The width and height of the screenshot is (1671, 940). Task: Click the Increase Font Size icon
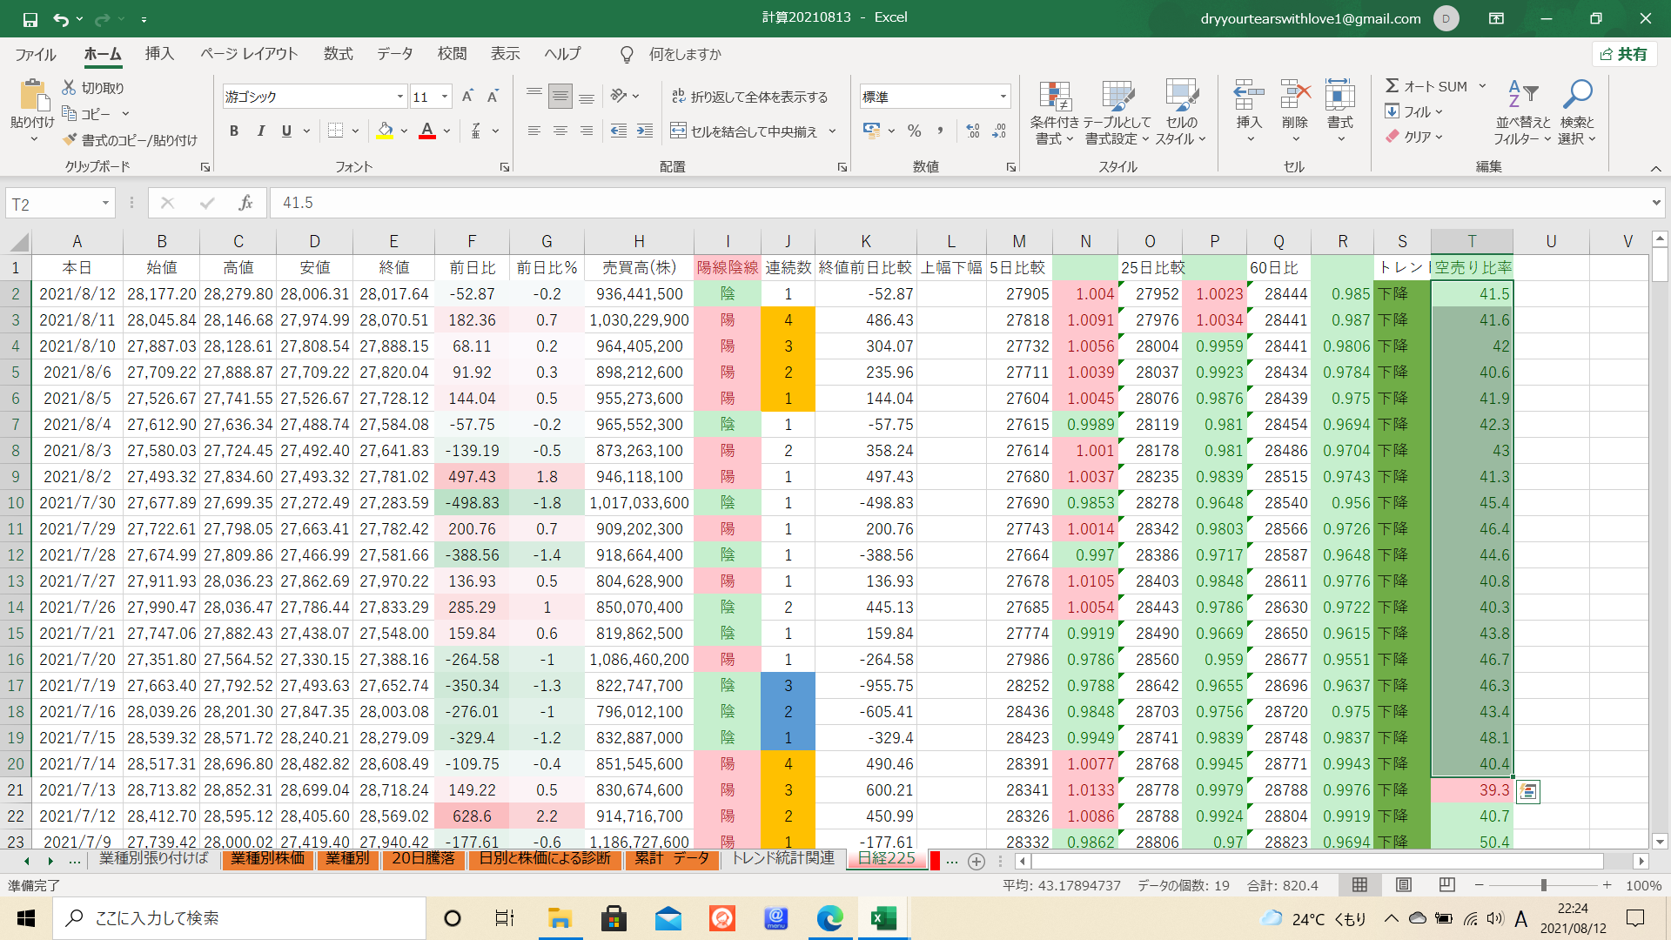467,97
